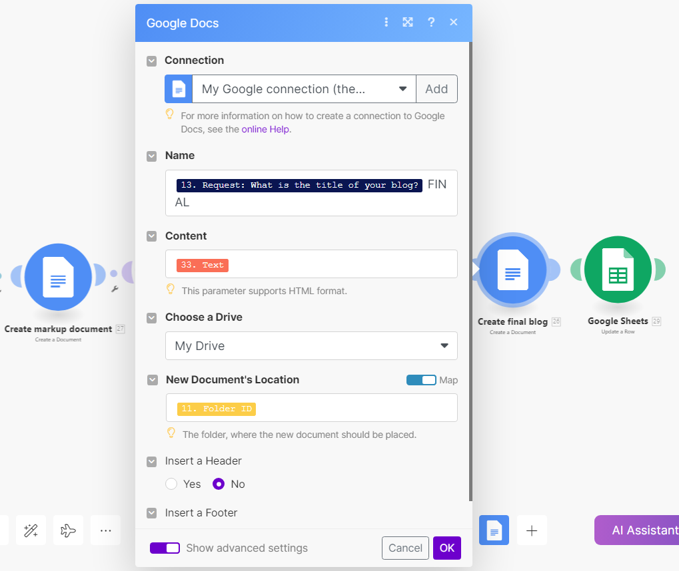Select the Google Sheets Update a Row module
679x571 pixels.
(x=618, y=270)
